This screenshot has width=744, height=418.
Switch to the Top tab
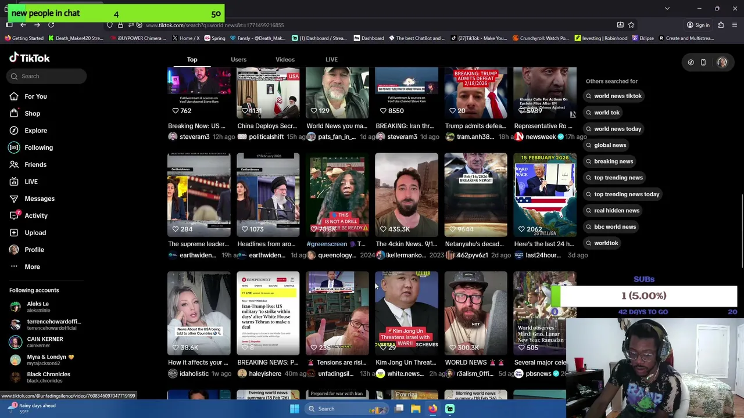[x=192, y=59]
